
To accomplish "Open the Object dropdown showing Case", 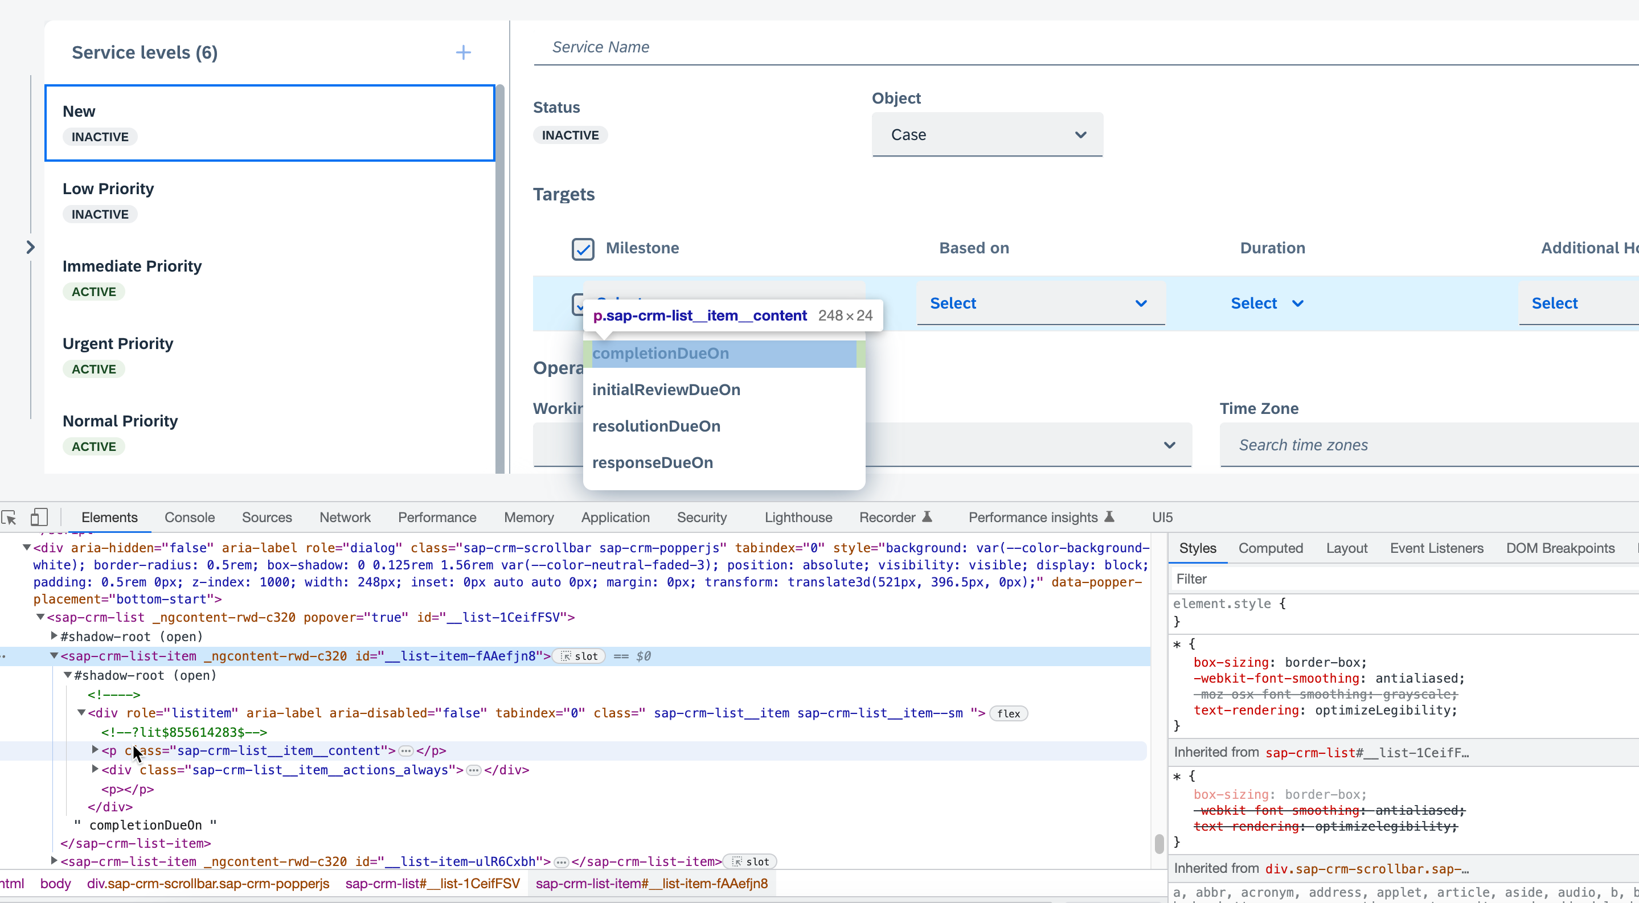I will pyautogui.click(x=987, y=135).
